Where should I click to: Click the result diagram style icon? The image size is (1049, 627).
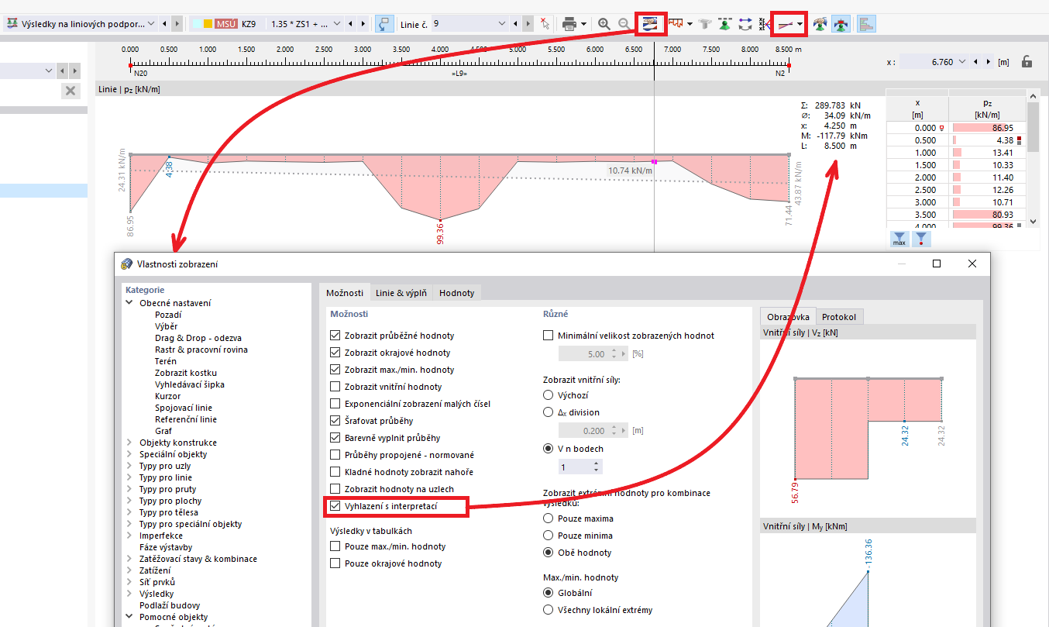pos(676,24)
